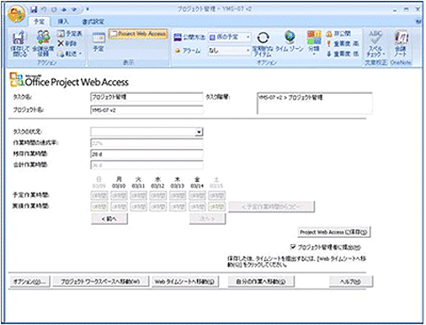Expand the task status dropdown

point(199,131)
